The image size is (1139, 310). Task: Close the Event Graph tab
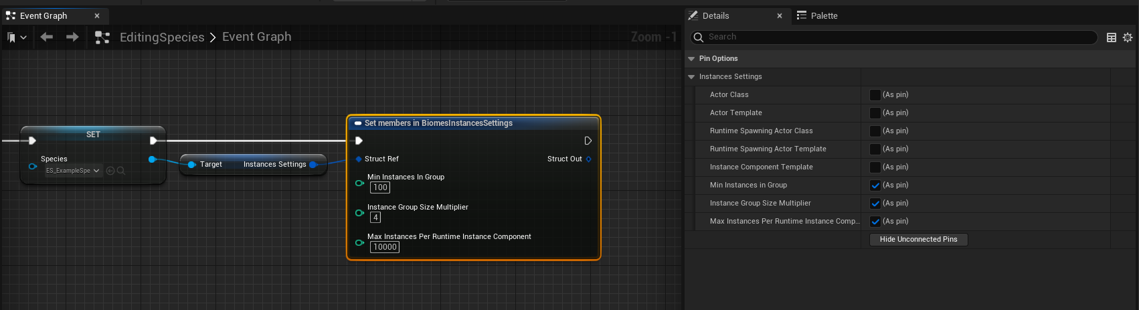97,16
